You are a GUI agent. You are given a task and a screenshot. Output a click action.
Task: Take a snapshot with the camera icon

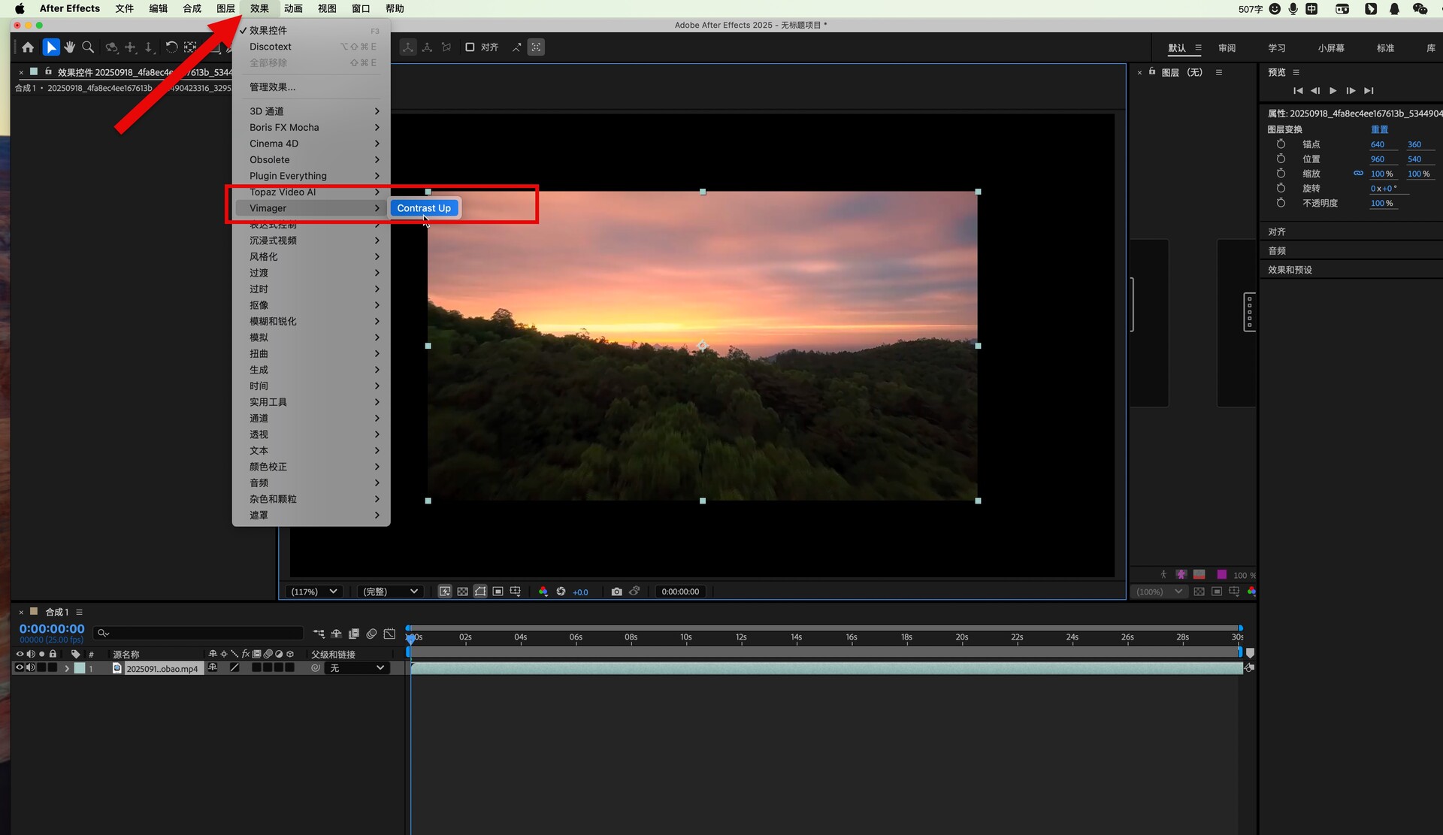[x=616, y=591]
